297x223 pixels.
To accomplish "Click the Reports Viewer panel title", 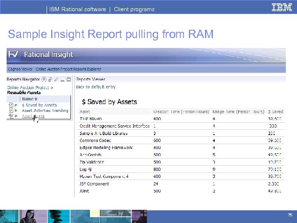I will (90, 79).
